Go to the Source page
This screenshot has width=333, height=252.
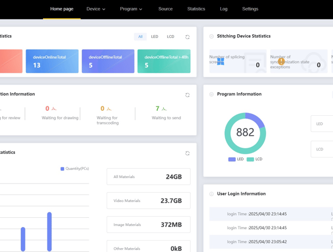[x=165, y=9]
